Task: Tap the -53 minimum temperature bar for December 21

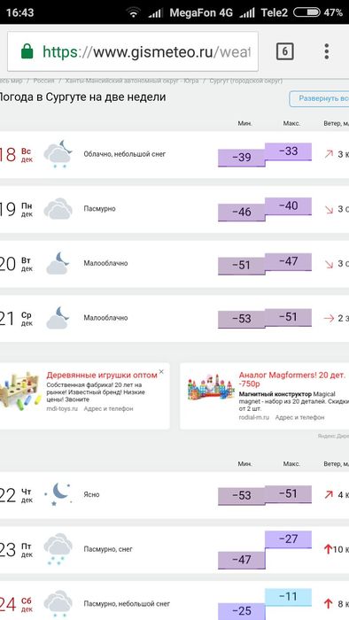Action: [x=242, y=319]
